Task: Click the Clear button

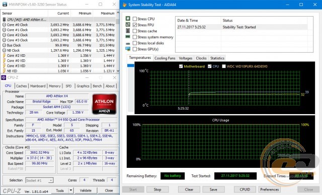Action: 189,189
